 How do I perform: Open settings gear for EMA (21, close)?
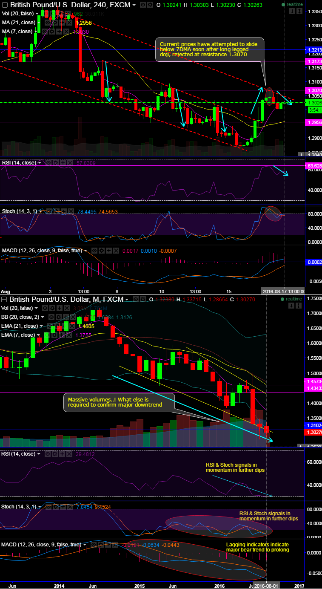57,326
